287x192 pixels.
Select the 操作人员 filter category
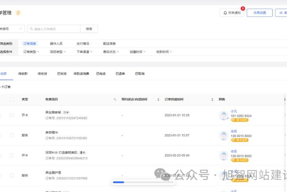56,44
